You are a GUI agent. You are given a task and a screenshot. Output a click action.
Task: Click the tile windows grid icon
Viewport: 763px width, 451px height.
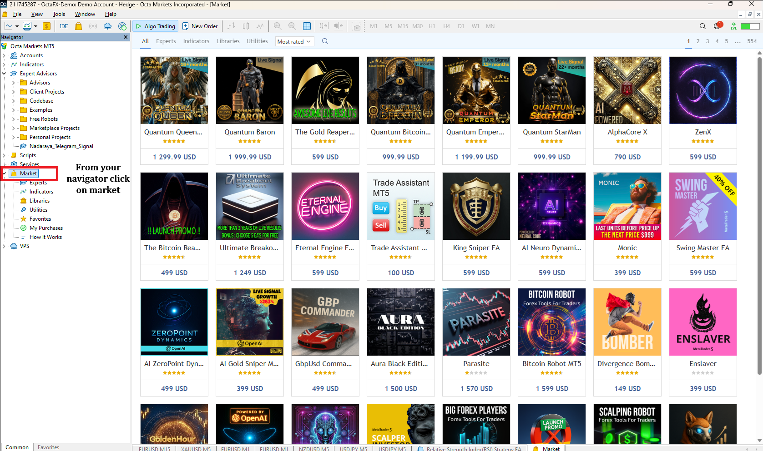tap(307, 26)
